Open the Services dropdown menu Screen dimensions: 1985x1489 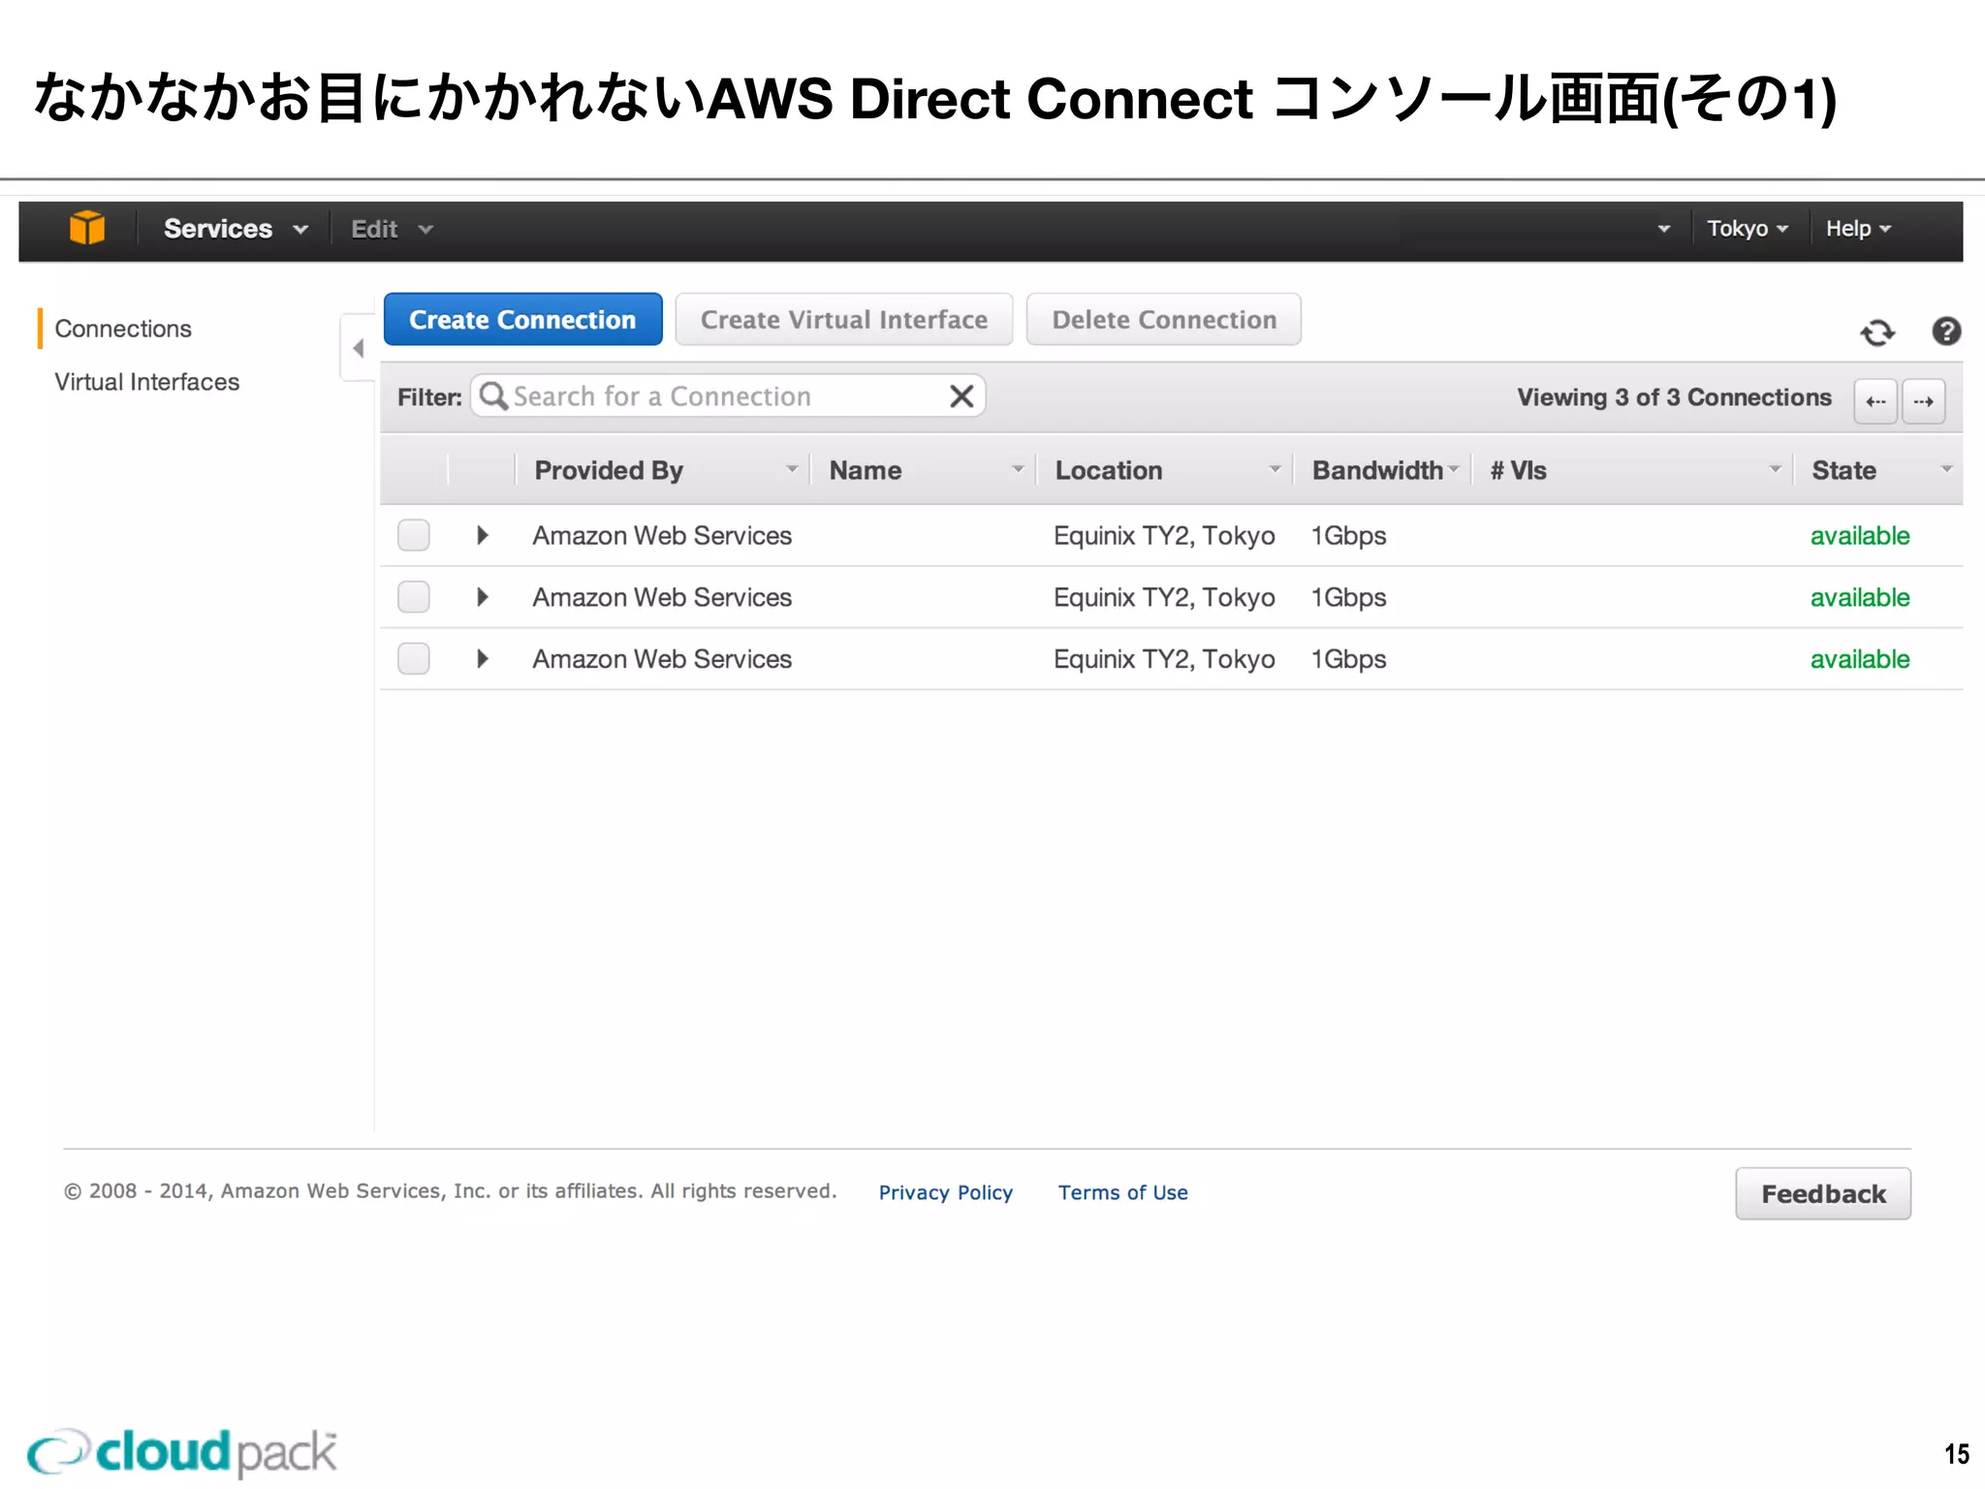pyautogui.click(x=236, y=229)
